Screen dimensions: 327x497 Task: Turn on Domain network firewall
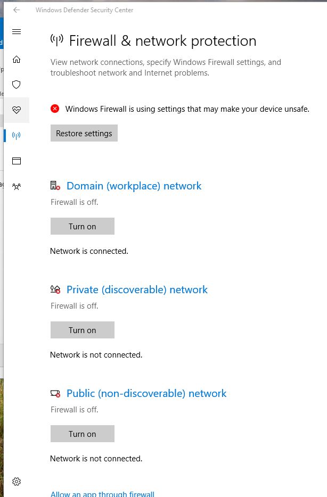pyautogui.click(x=83, y=226)
